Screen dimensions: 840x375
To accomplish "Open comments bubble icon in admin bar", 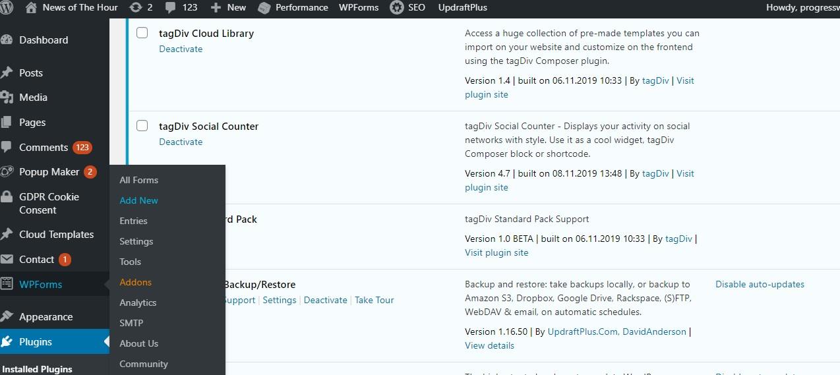I will click(x=171, y=8).
